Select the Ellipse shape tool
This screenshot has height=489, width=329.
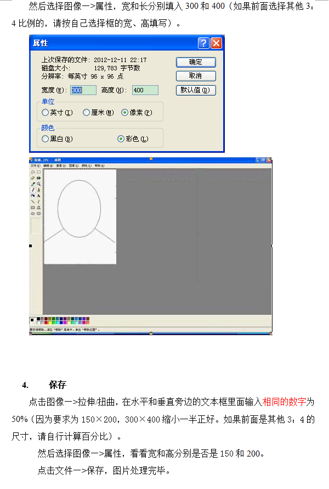[x=32, y=213]
